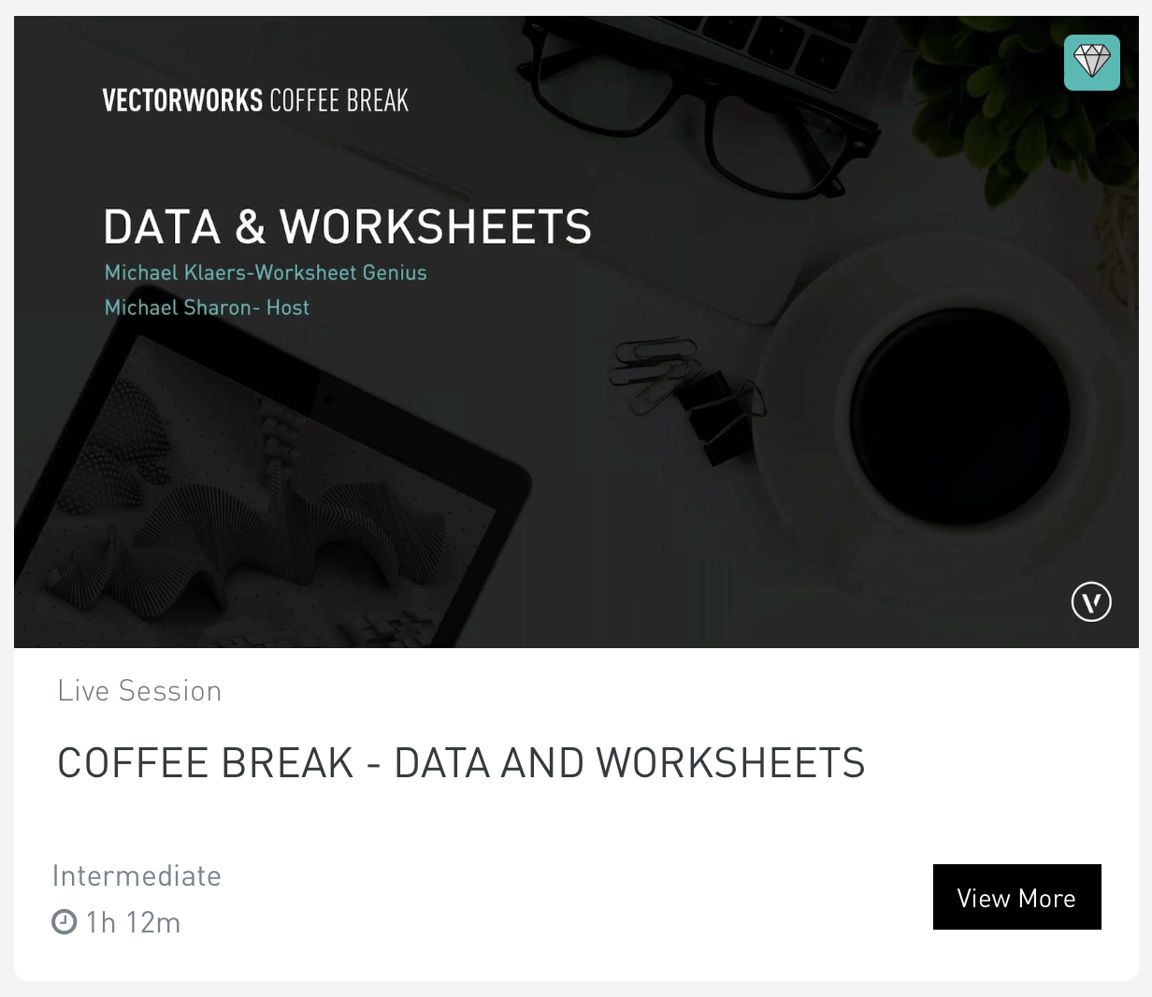Screen dimensions: 1152x997
Task: Click the Live Session label
Action: tap(139, 691)
